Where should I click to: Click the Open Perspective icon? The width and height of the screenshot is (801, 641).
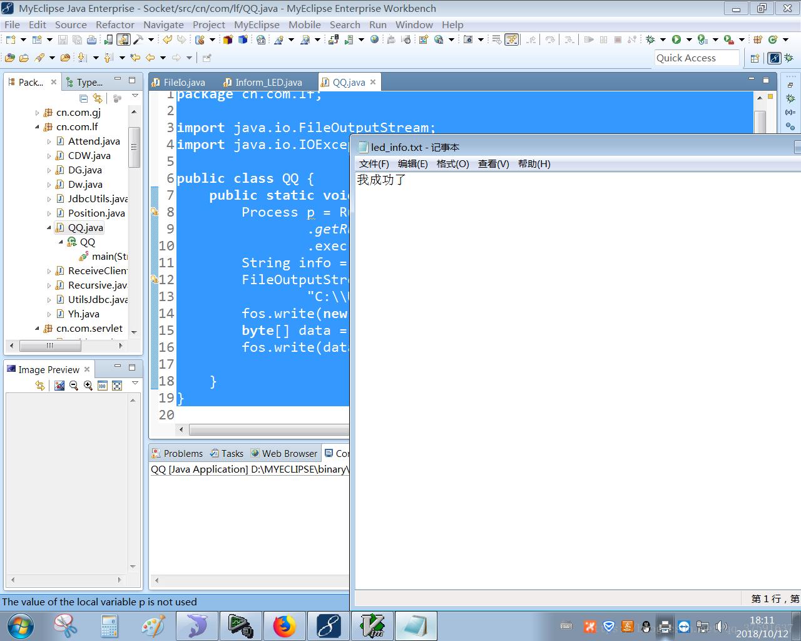coord(755,58)
